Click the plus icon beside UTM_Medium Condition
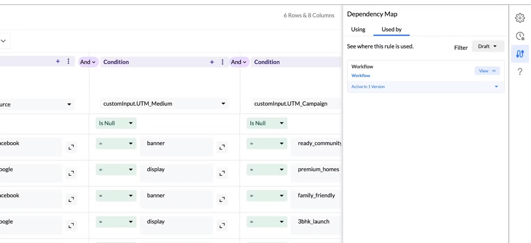 coord(212,62)
